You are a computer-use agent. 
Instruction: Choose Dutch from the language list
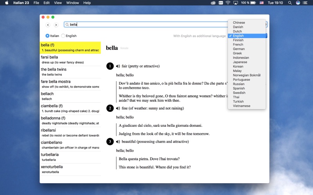pos(247,31)
